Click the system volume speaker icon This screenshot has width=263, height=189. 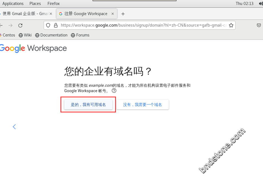click(261, 4)
